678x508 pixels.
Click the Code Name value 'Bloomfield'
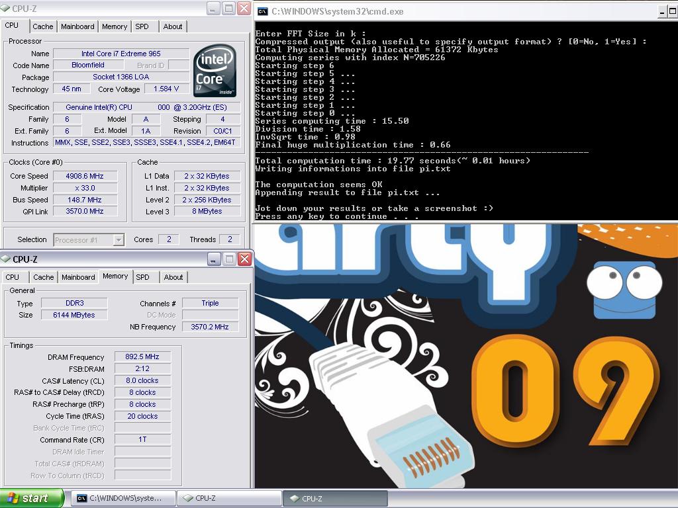pyautogui.click(x=88, y=65)
